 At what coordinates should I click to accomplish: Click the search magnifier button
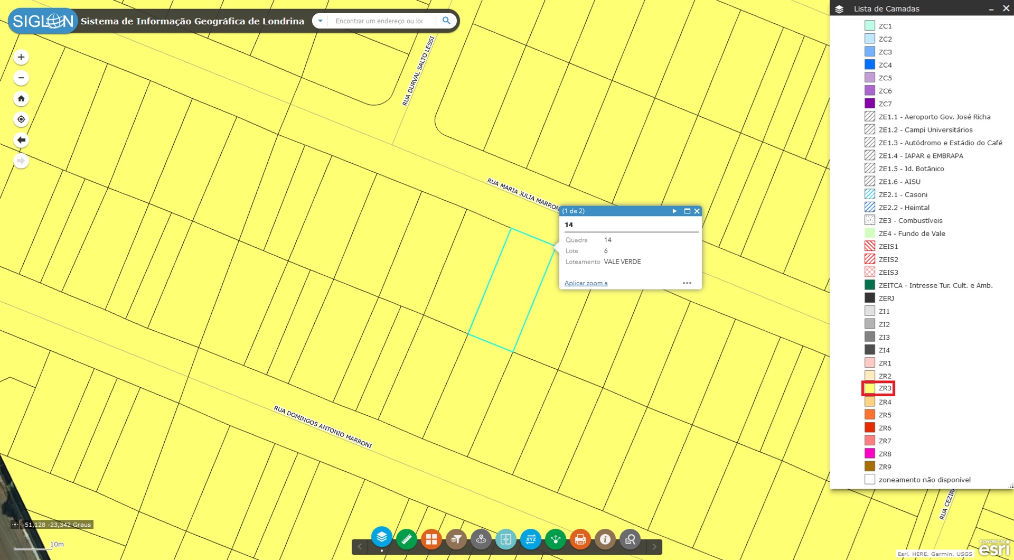click(x=446, y=21)
